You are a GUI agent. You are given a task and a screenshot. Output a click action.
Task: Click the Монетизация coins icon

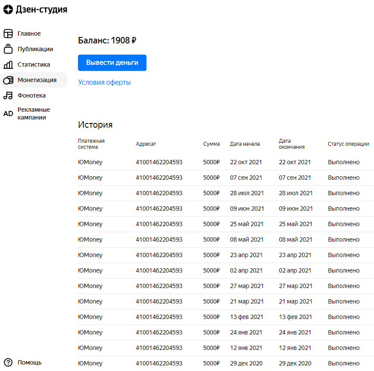click(8, 80)
